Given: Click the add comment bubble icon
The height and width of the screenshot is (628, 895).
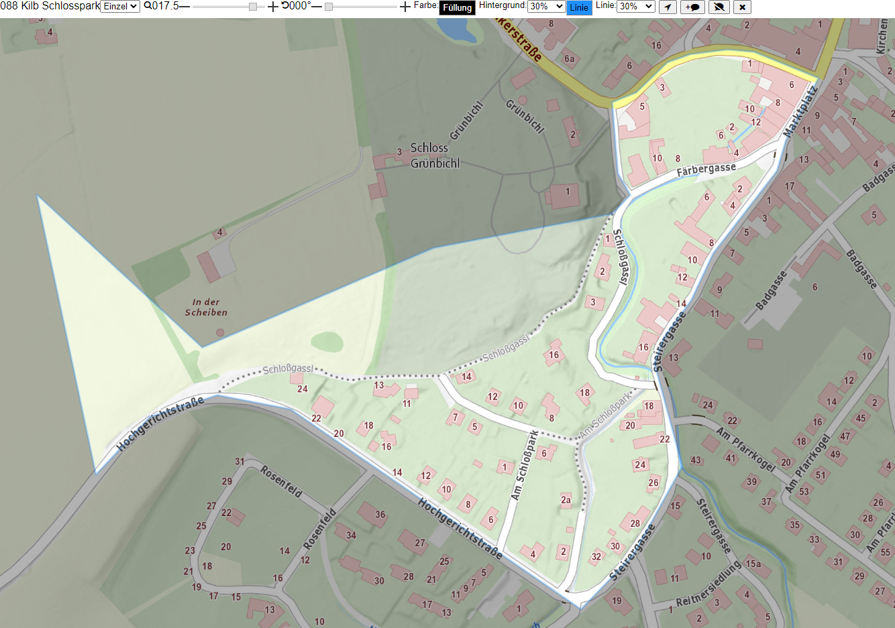Looking at the screenshot, I should (x=693, y=7).
